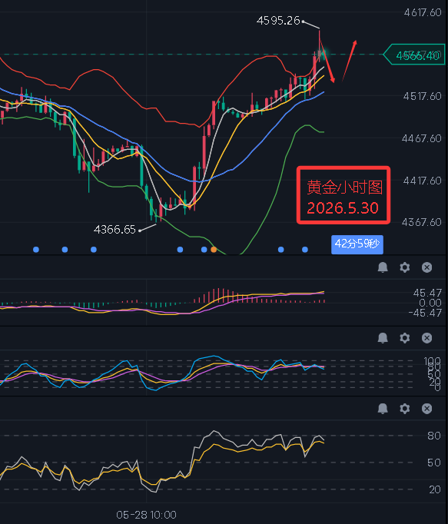Image resolution: width=448 pixels, height=524 pixels.
Task: Click the RSI 20 level label
Action: pos(434,489)
